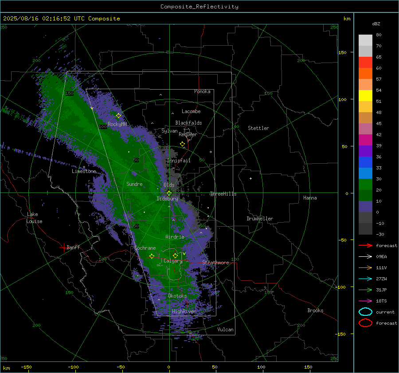Click the Limestone label
The height and width of the screenshot is (373, 399).
pyautogui.click(x=84, y=171)
